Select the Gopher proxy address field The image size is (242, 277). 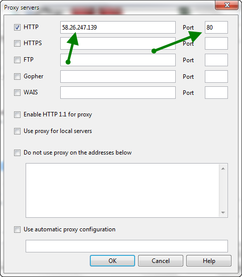(118, 76)
